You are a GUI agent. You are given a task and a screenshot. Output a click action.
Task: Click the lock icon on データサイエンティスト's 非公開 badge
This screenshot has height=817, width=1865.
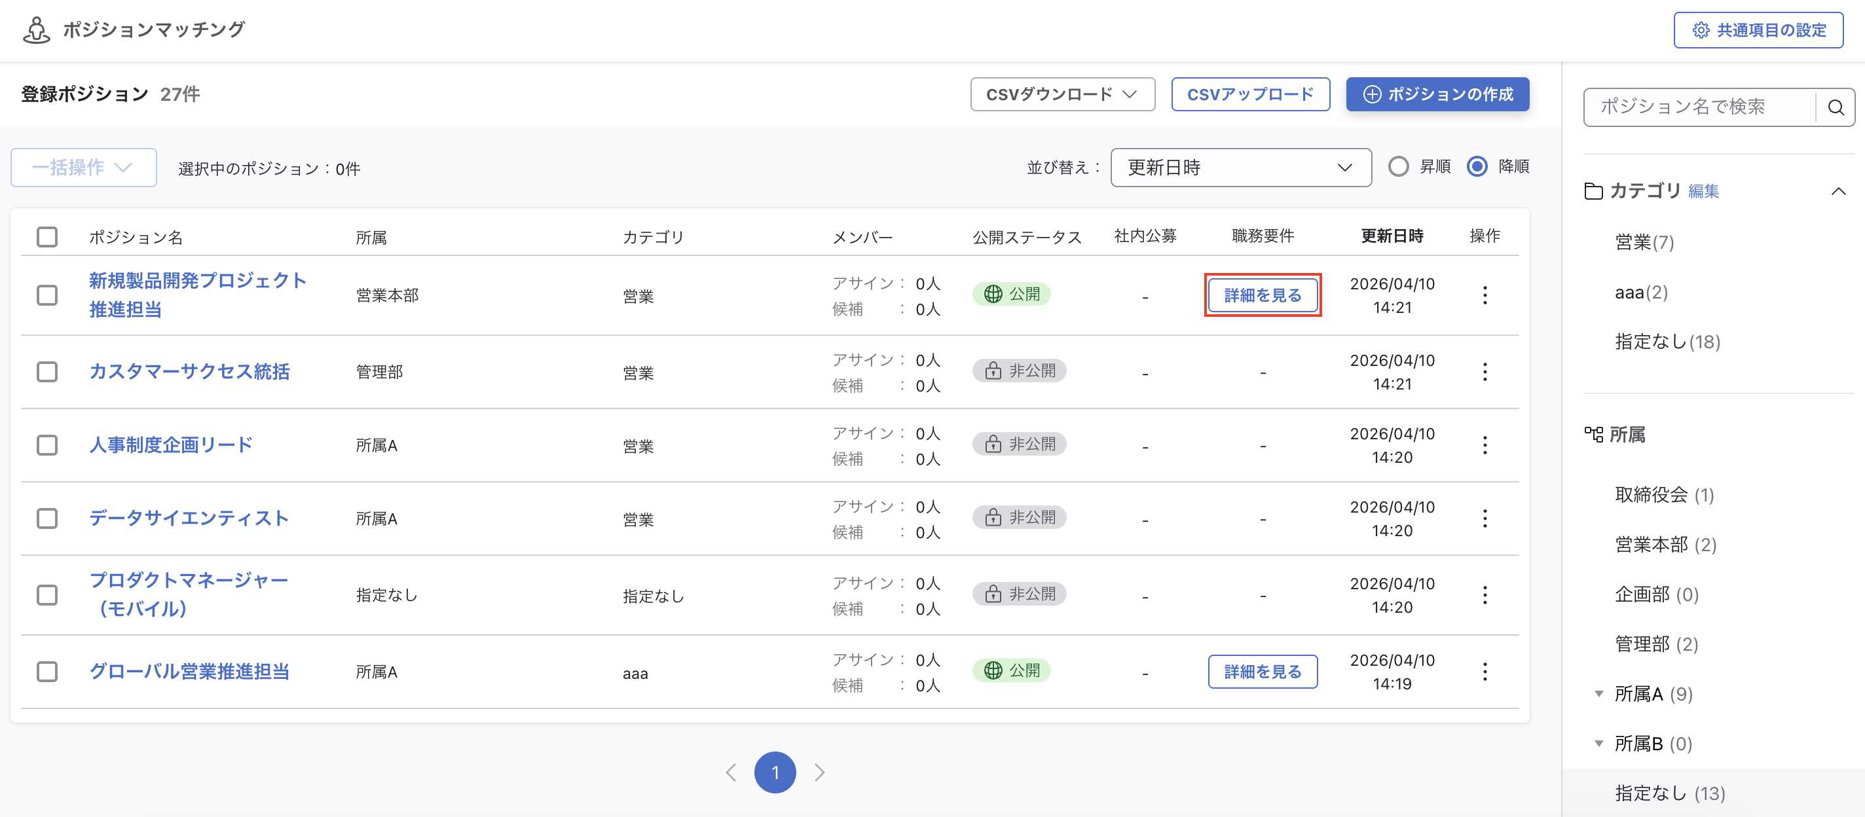(x=992, y=517)
